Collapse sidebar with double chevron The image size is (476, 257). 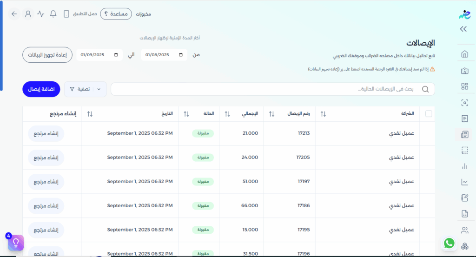tap(463, 29)
